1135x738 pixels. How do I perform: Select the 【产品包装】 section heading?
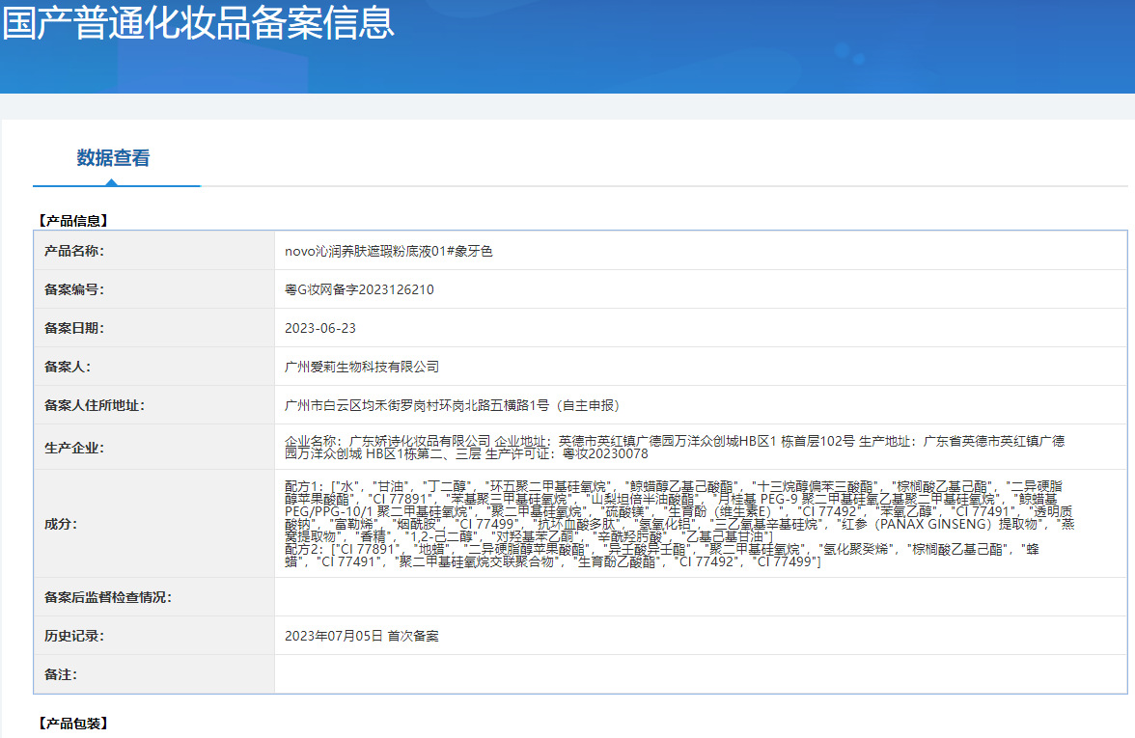pos(73,723)
